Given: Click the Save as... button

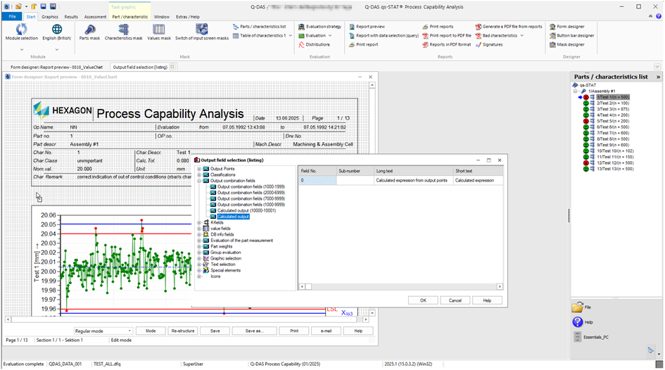Looking at the screenshot, I should click(255, 331).
